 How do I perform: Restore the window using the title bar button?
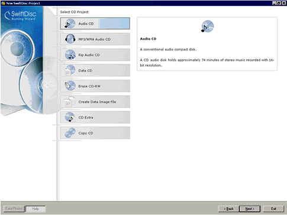click(x=279, y=3)
